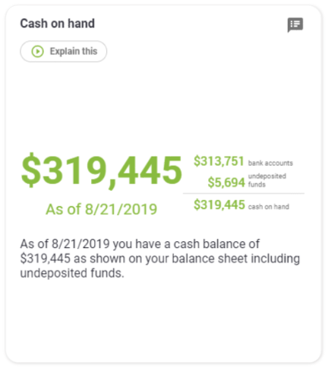
Task: Click the cash balance description paragraph
Action: pyautogui.click(x=160, y=259)
